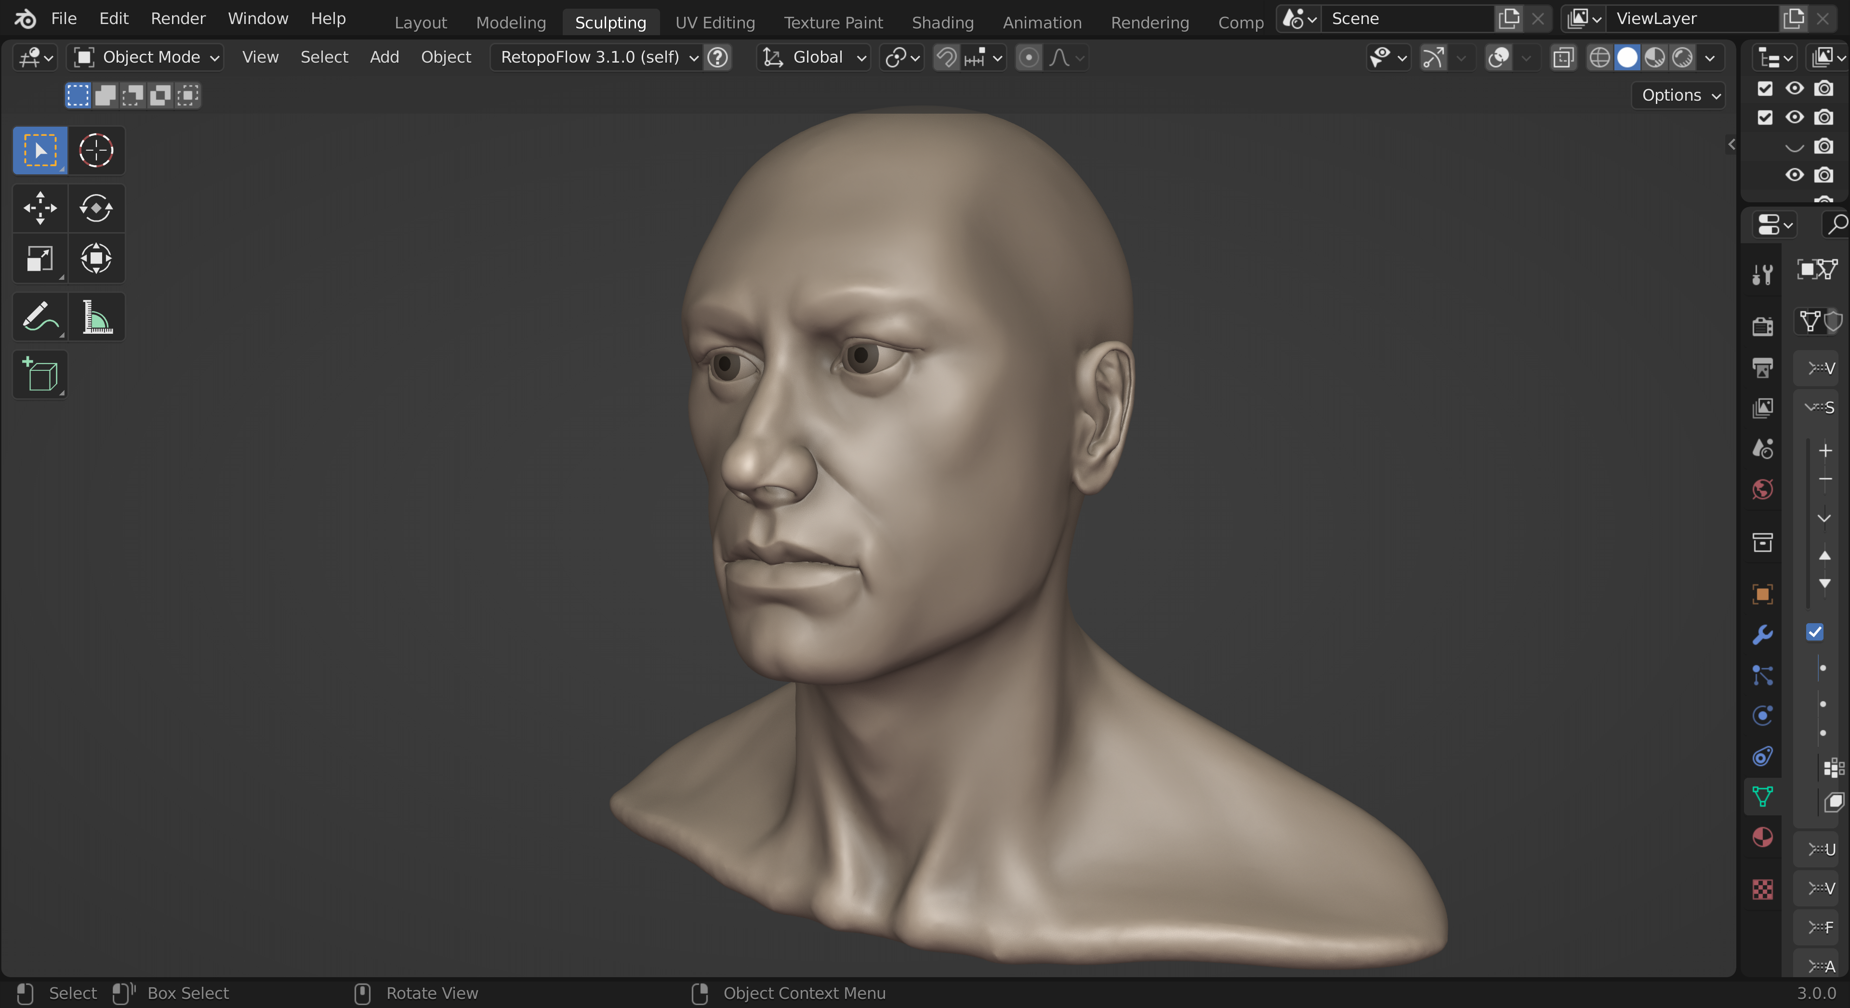Activate the Annotate pencil tool

coord(40,316)
